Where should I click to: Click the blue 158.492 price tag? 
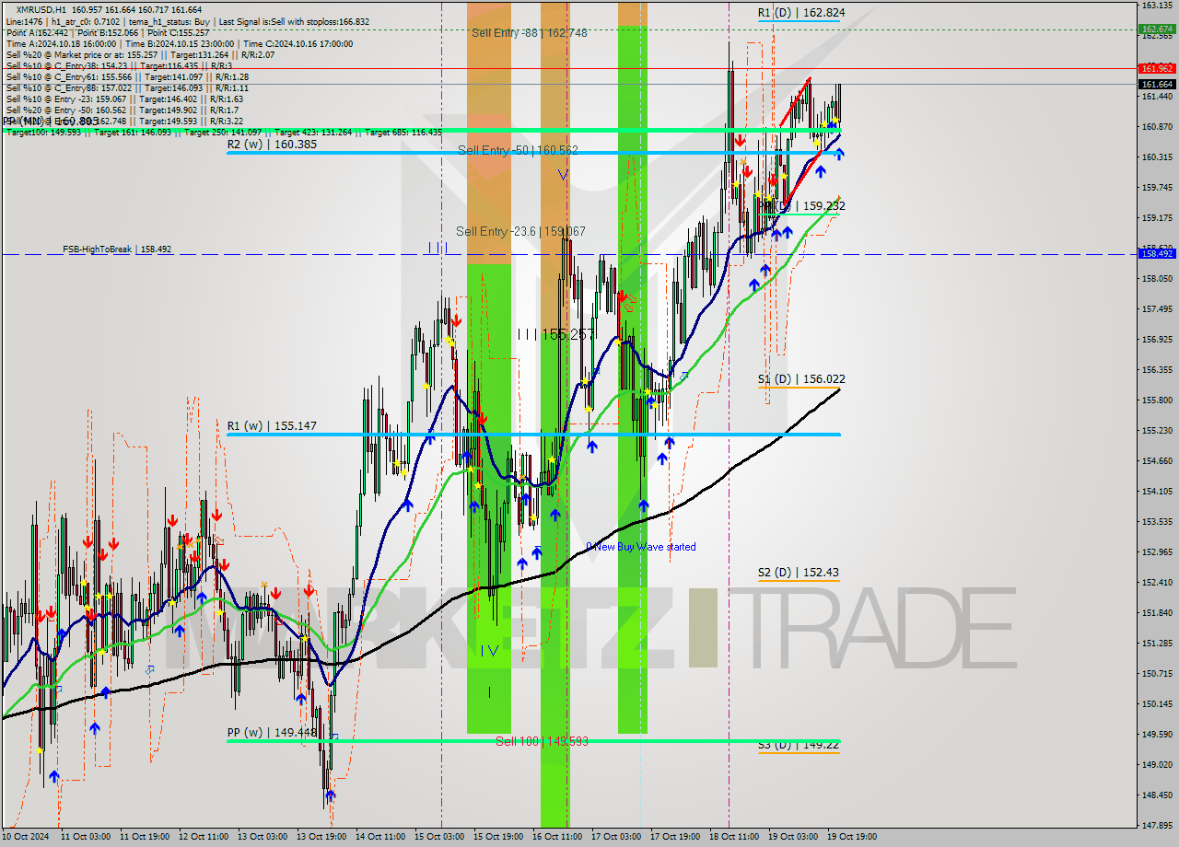1158,253
